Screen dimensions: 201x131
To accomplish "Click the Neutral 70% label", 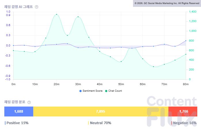I will [100, 123].
